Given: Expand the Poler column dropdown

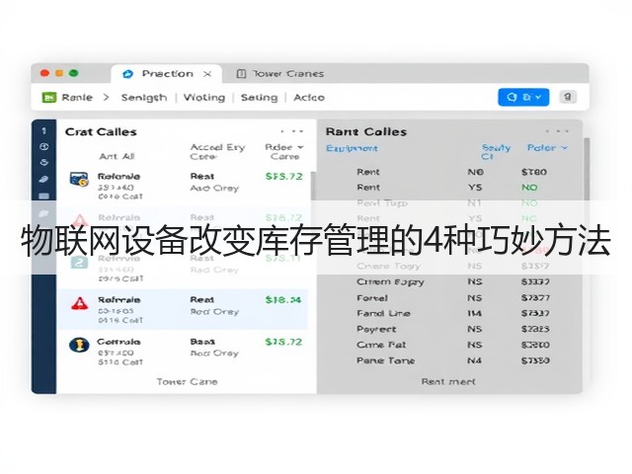Looking at the screenshot, I should click(x=564, y=148).
